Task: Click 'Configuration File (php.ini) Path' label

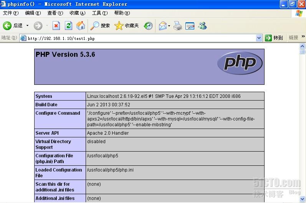Action: pyautogui.click(x=54, y=158)
